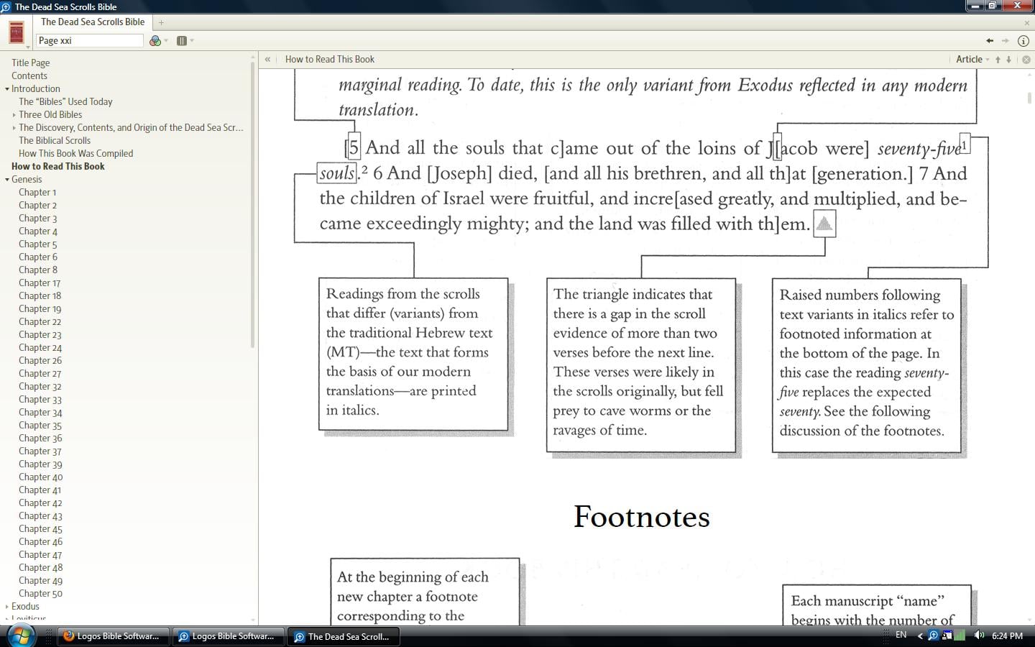Open Contents entry in sidebar

tap(29, 76)
